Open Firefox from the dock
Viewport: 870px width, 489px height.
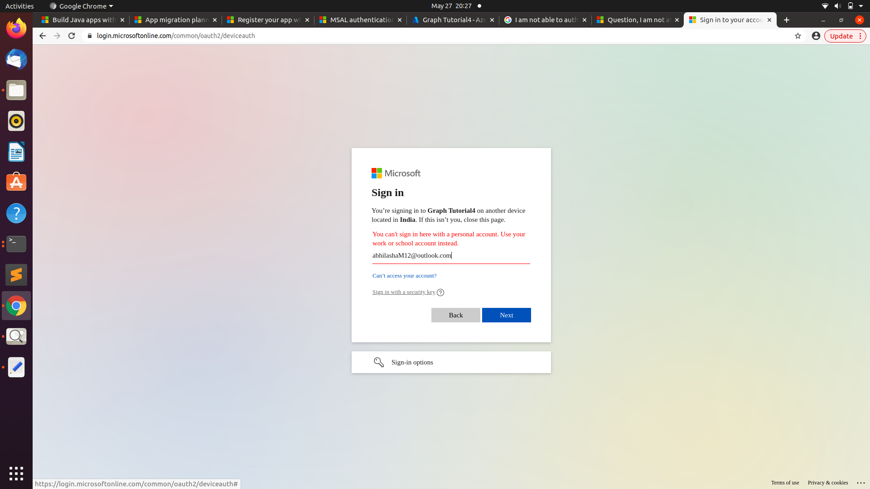tap(16, 29)
